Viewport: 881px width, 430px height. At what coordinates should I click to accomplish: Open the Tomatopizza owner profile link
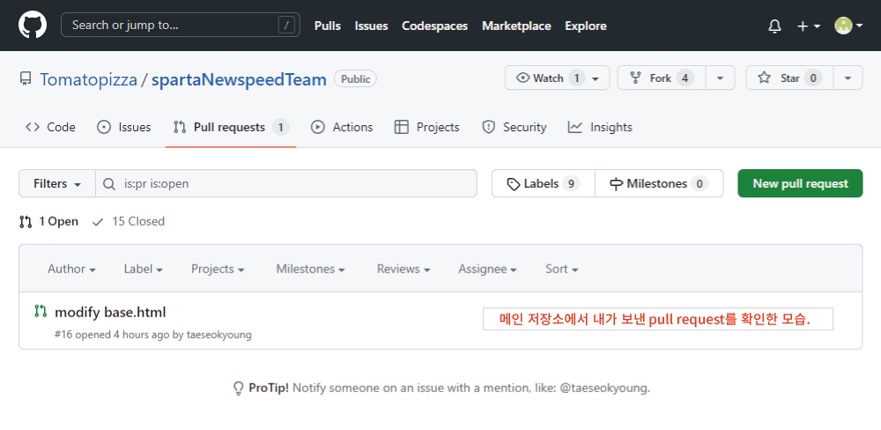(x=88, y=79)
